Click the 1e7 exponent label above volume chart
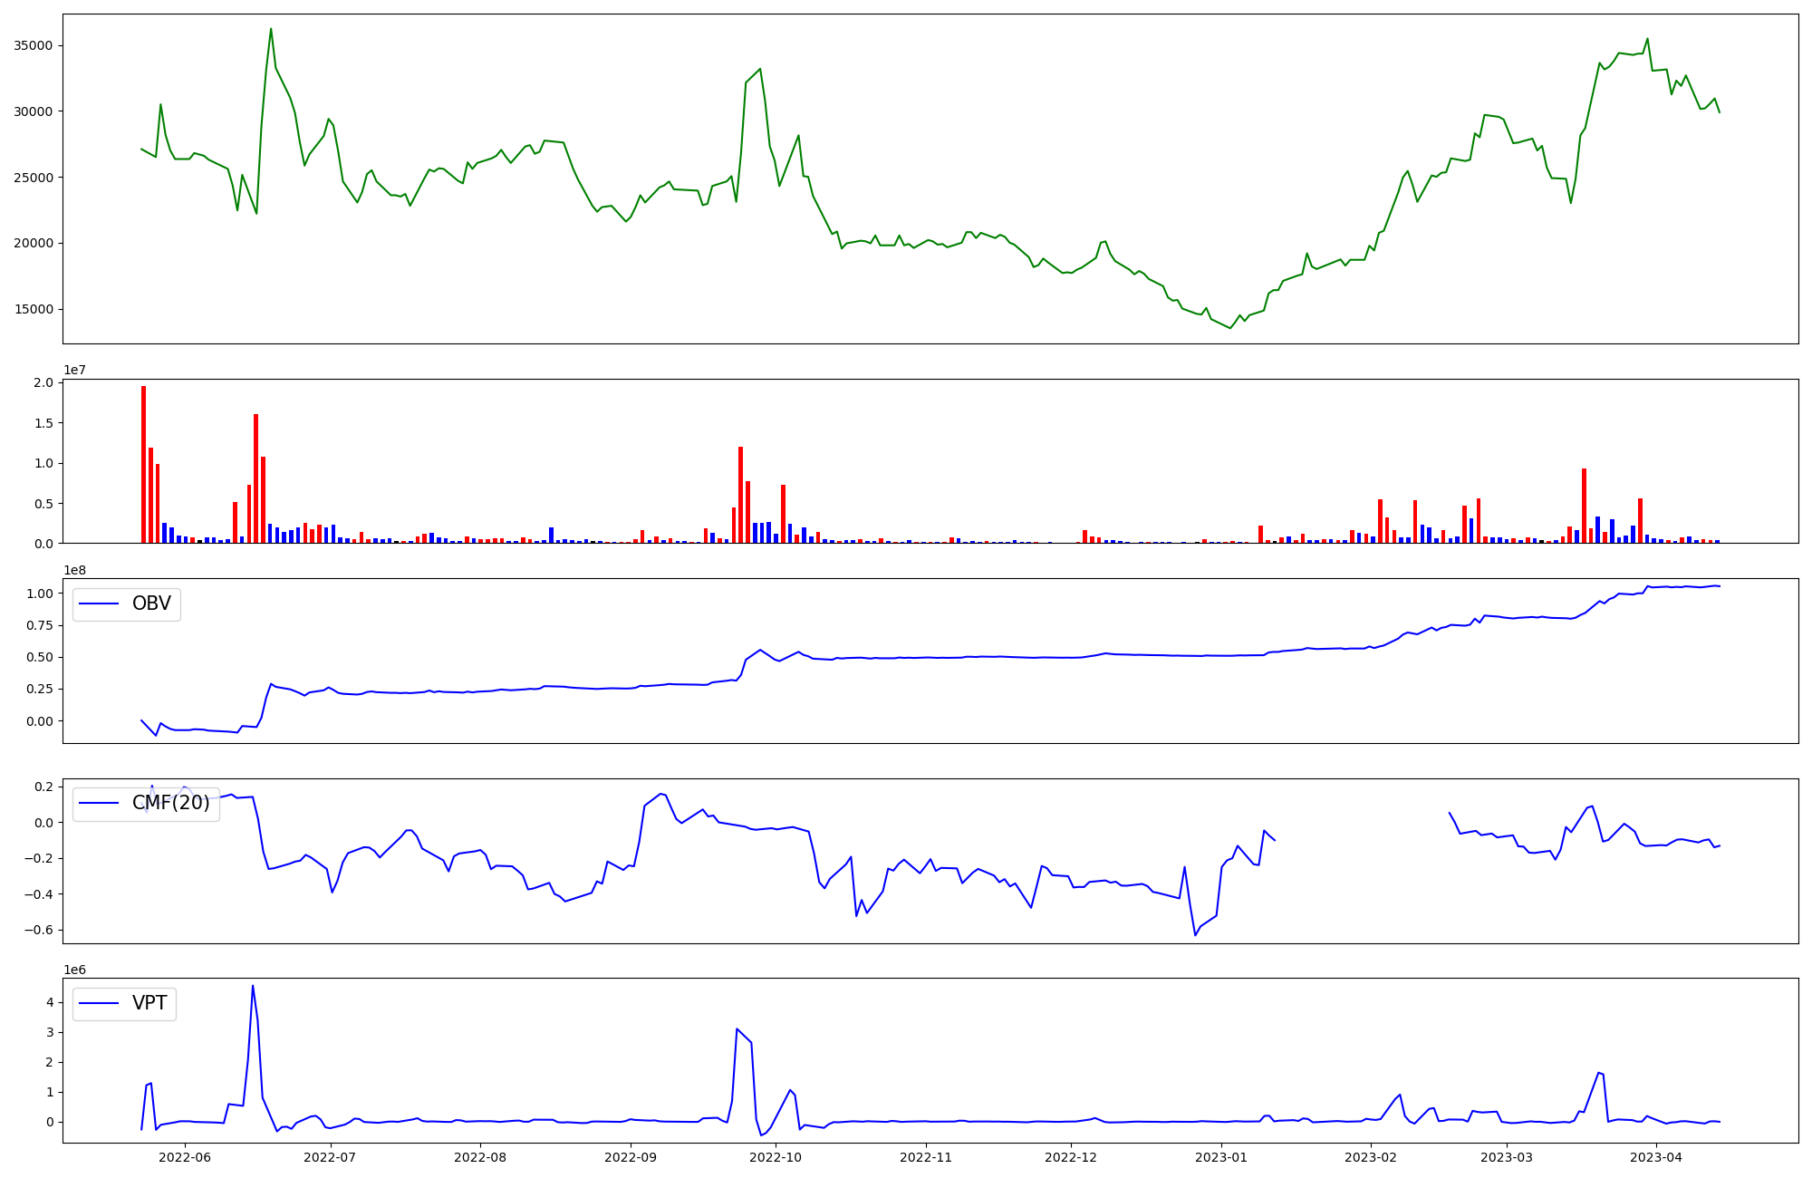Viewport: 1812px width, 1178px height. click(75, 371)
